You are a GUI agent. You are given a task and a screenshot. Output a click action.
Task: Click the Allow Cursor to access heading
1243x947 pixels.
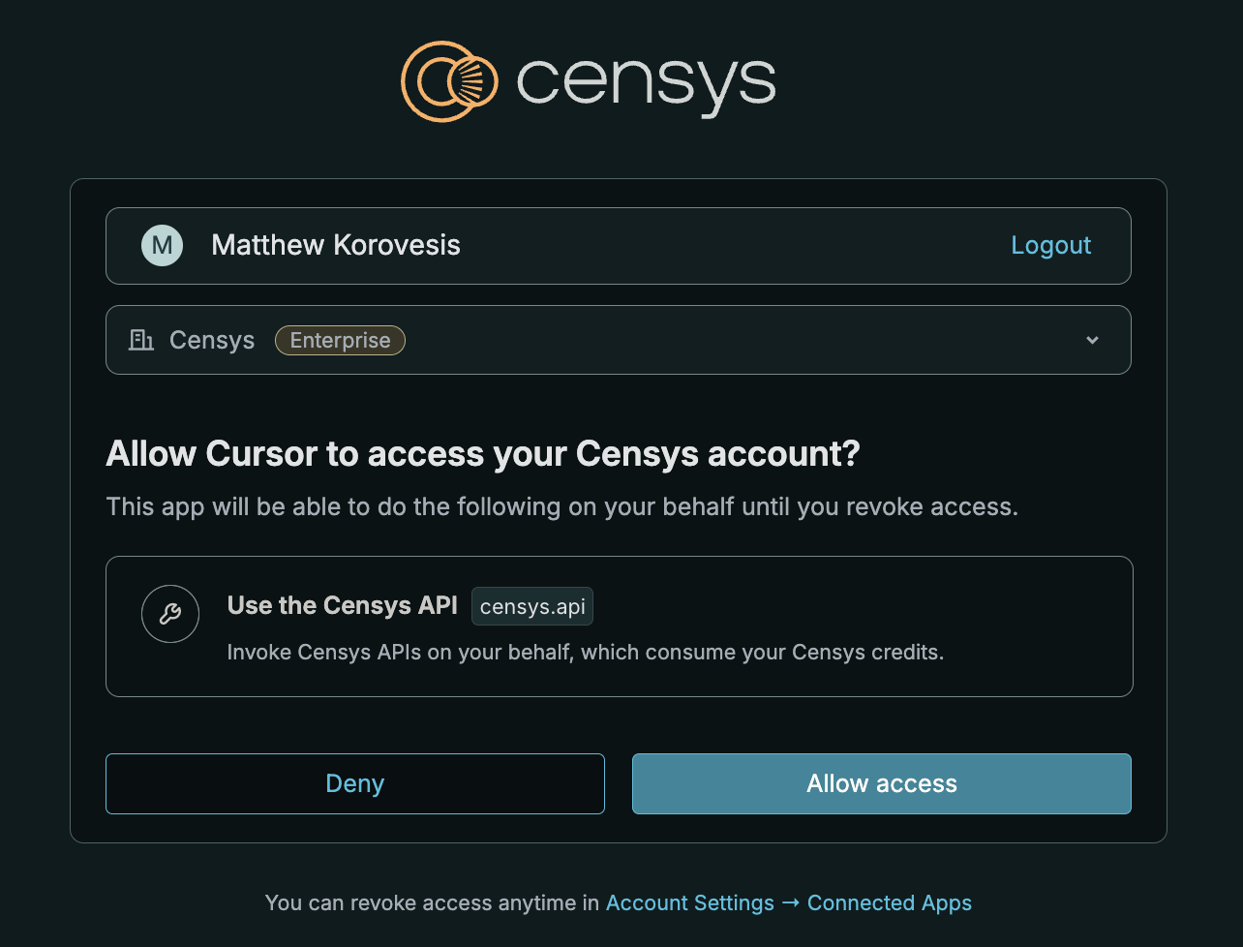[483, 453]
